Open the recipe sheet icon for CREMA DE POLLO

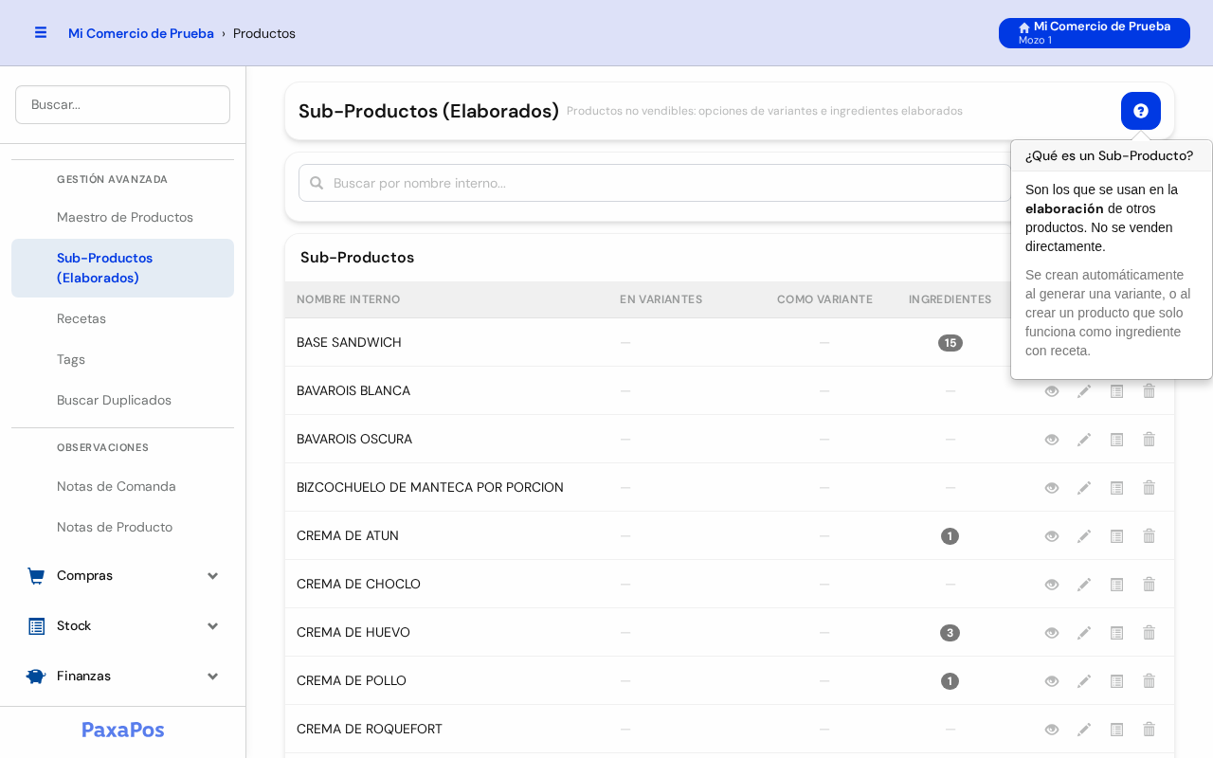1116,681
